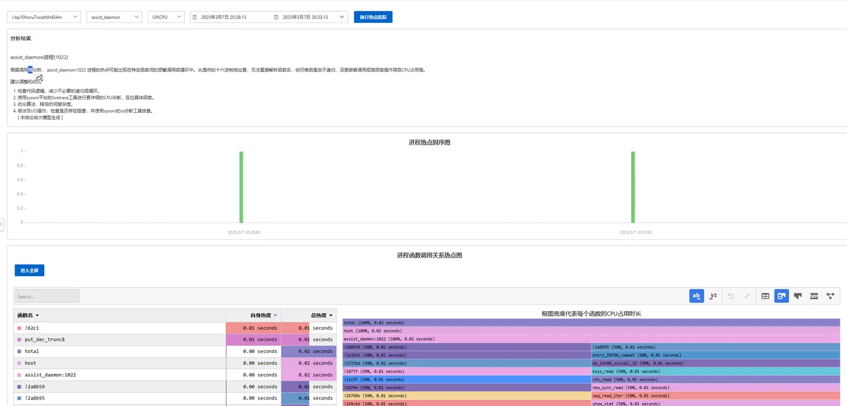
Task: Open the assist_daemon process dropdown
Action: 114,18
